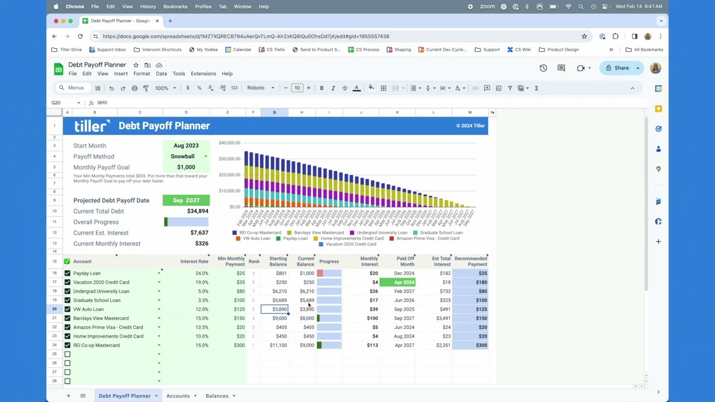Click the Strikethrough icon
The width and height of the screenshot is (715, 402).
tap(345, 88)
